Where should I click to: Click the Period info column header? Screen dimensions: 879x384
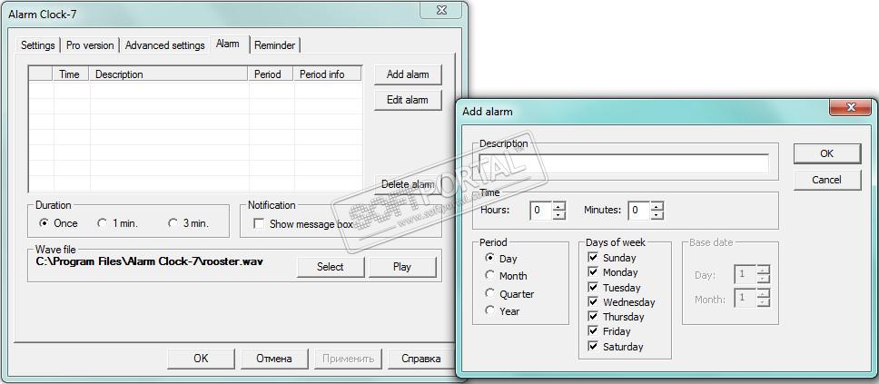[x=328, y=74]
